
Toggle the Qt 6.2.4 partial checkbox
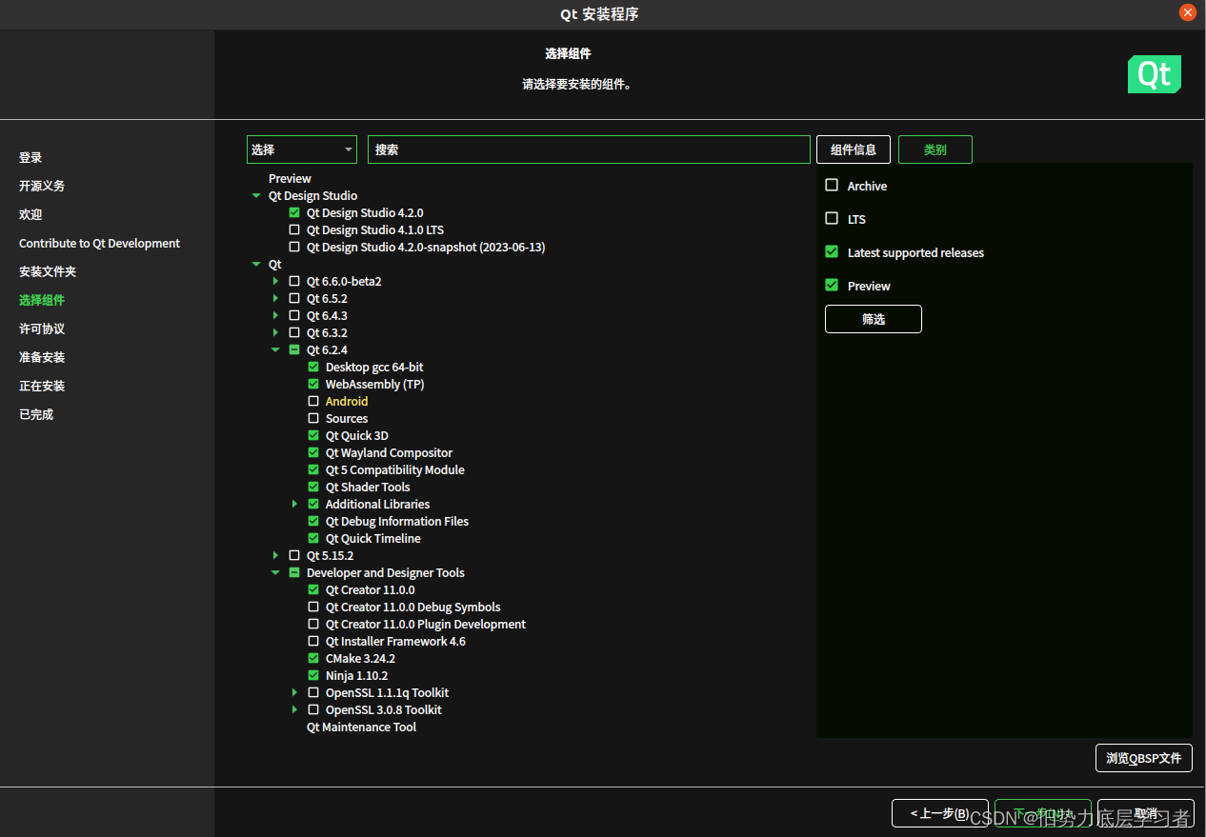tap(294, 350)
